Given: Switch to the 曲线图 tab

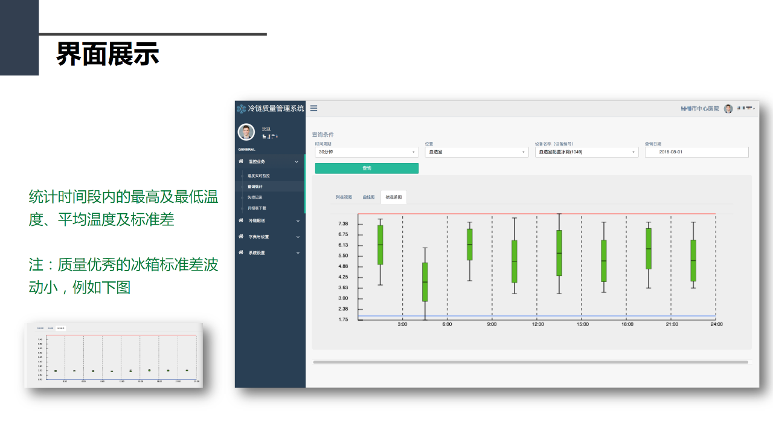Looking at the screenshot, I should point(368,197).
